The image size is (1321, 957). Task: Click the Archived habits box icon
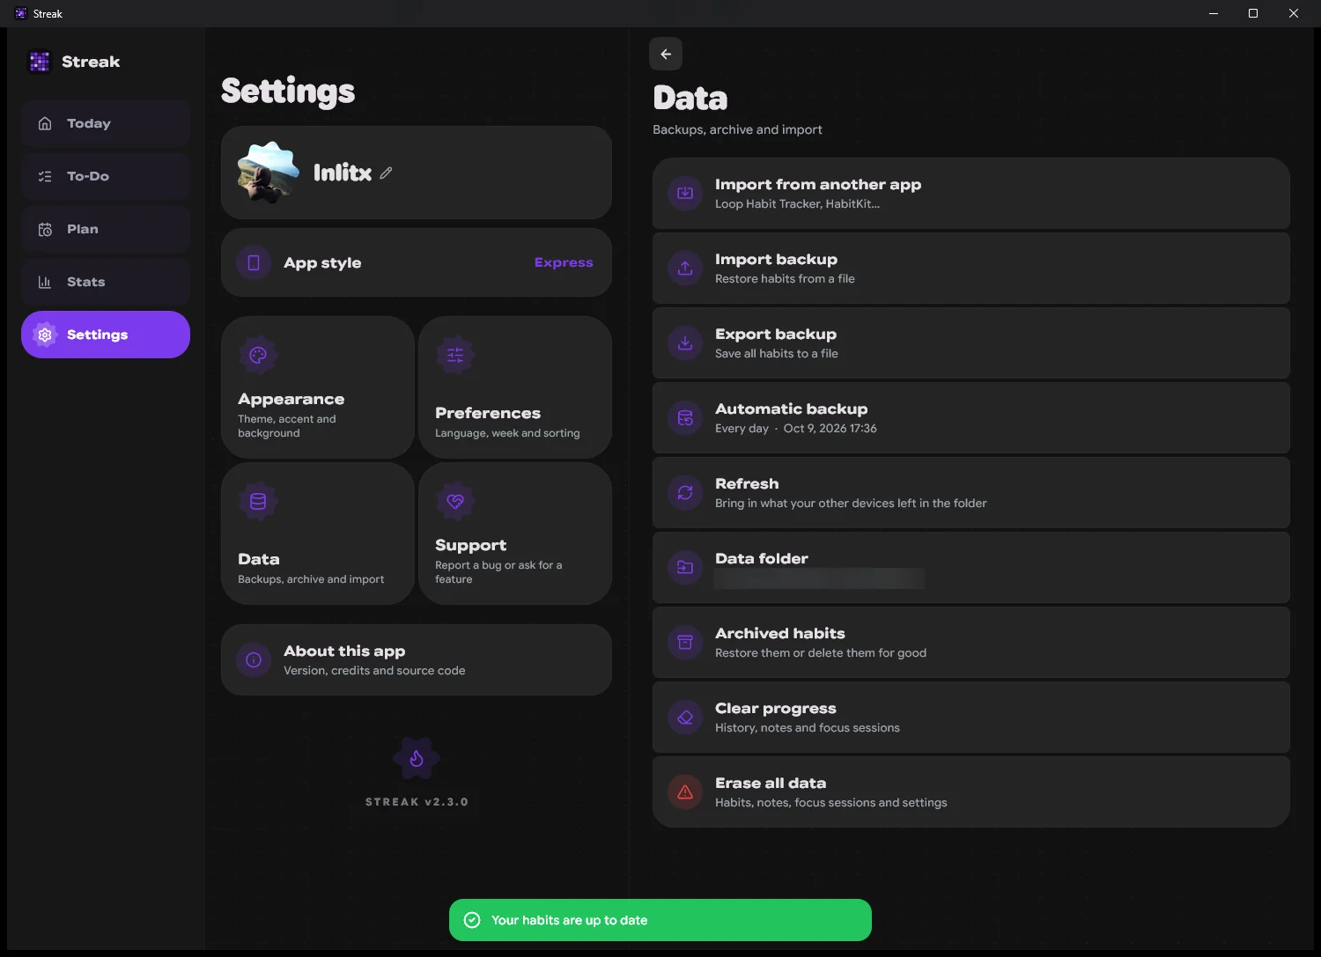pos(685,643)
